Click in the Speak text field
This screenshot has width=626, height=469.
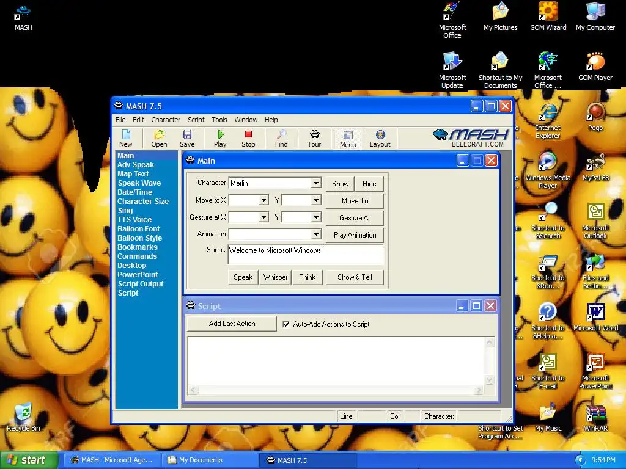tap(306, 255)
